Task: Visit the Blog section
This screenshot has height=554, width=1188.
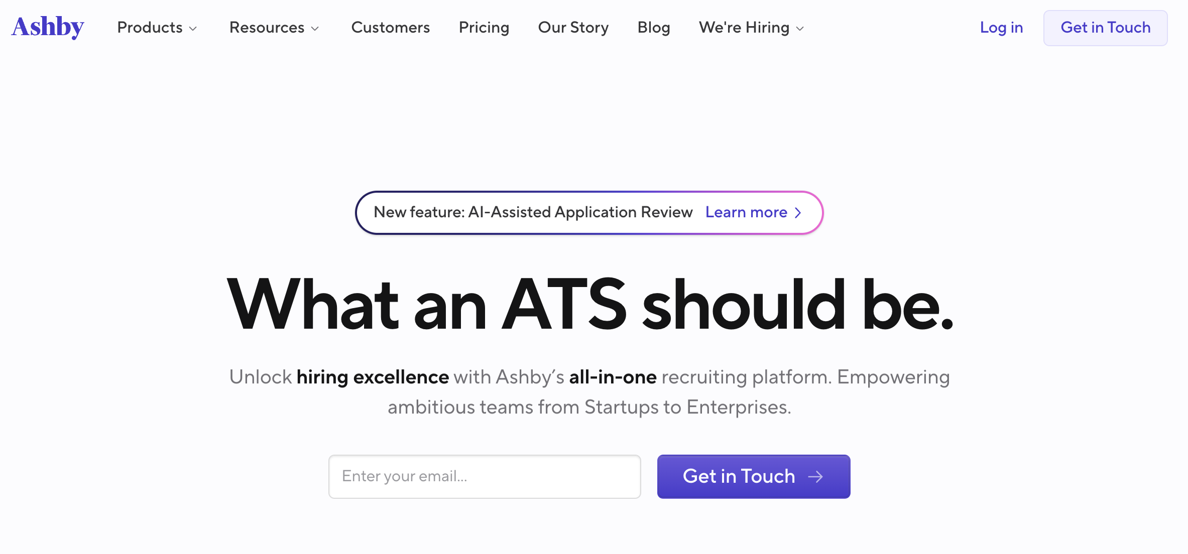Action: [x=653, y=28]
